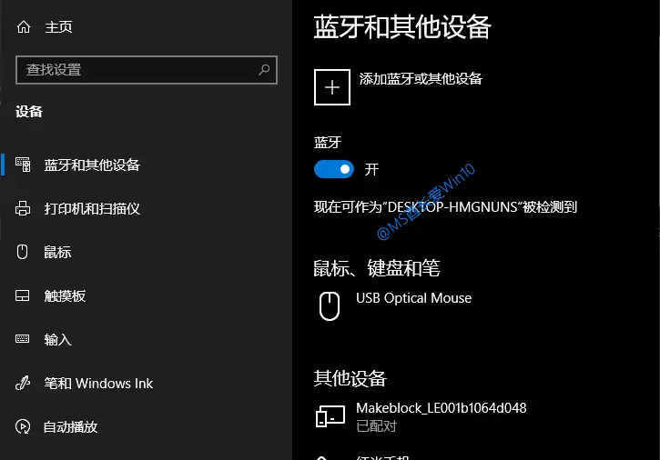660x460 pixels.
Task: Click the 设备 category heading in sidebar
Action: pos(29,112)
